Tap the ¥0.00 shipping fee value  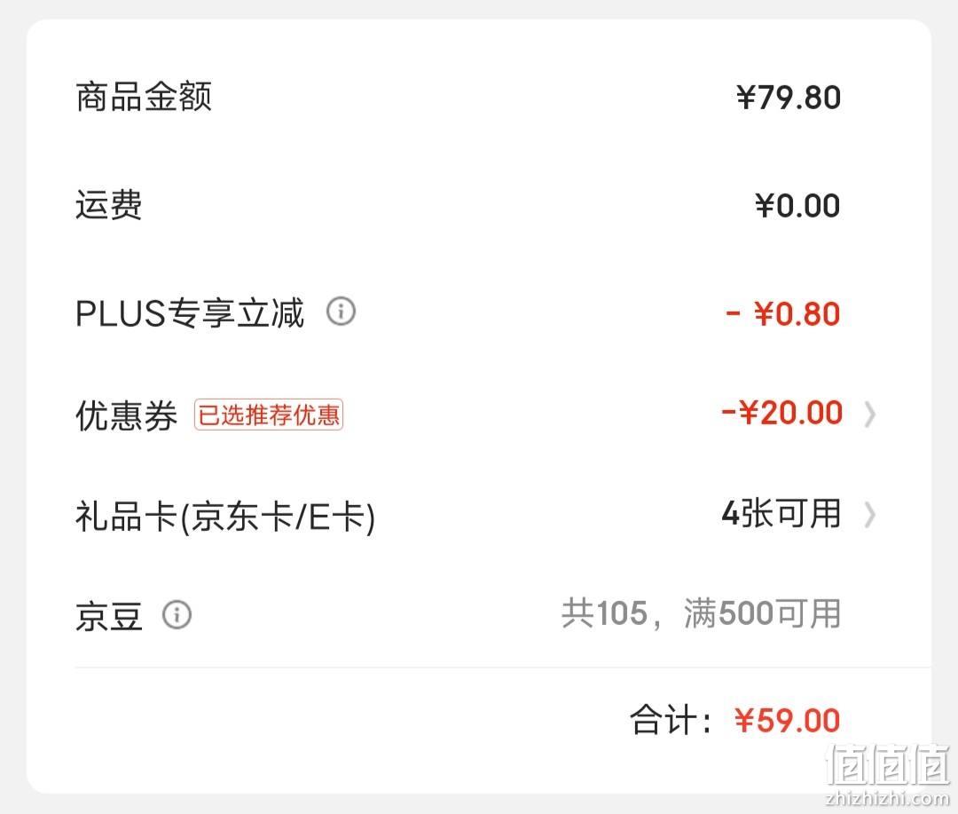tap(797, 205)
